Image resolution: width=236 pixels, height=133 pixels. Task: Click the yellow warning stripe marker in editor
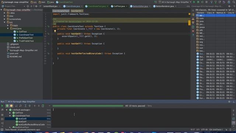click(189, 23)
